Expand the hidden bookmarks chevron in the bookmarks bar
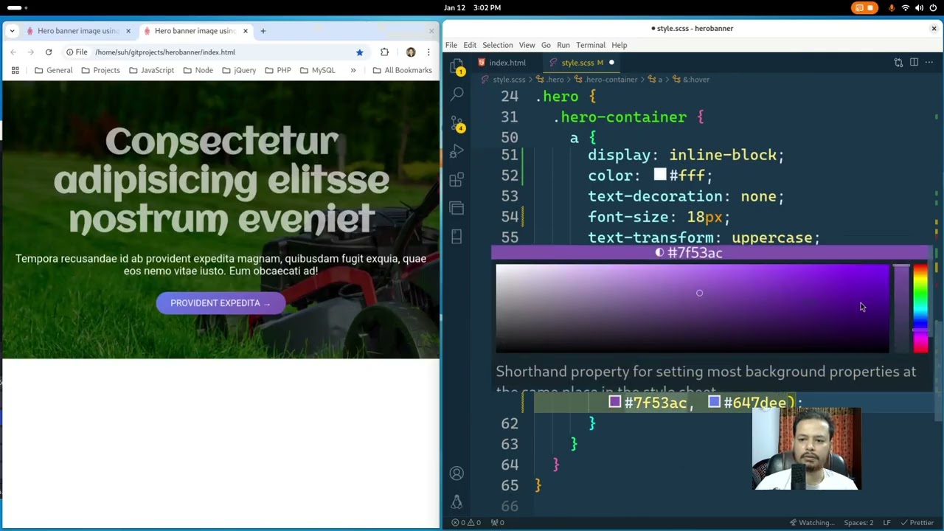The image size is (944, 531). (353, 70)
